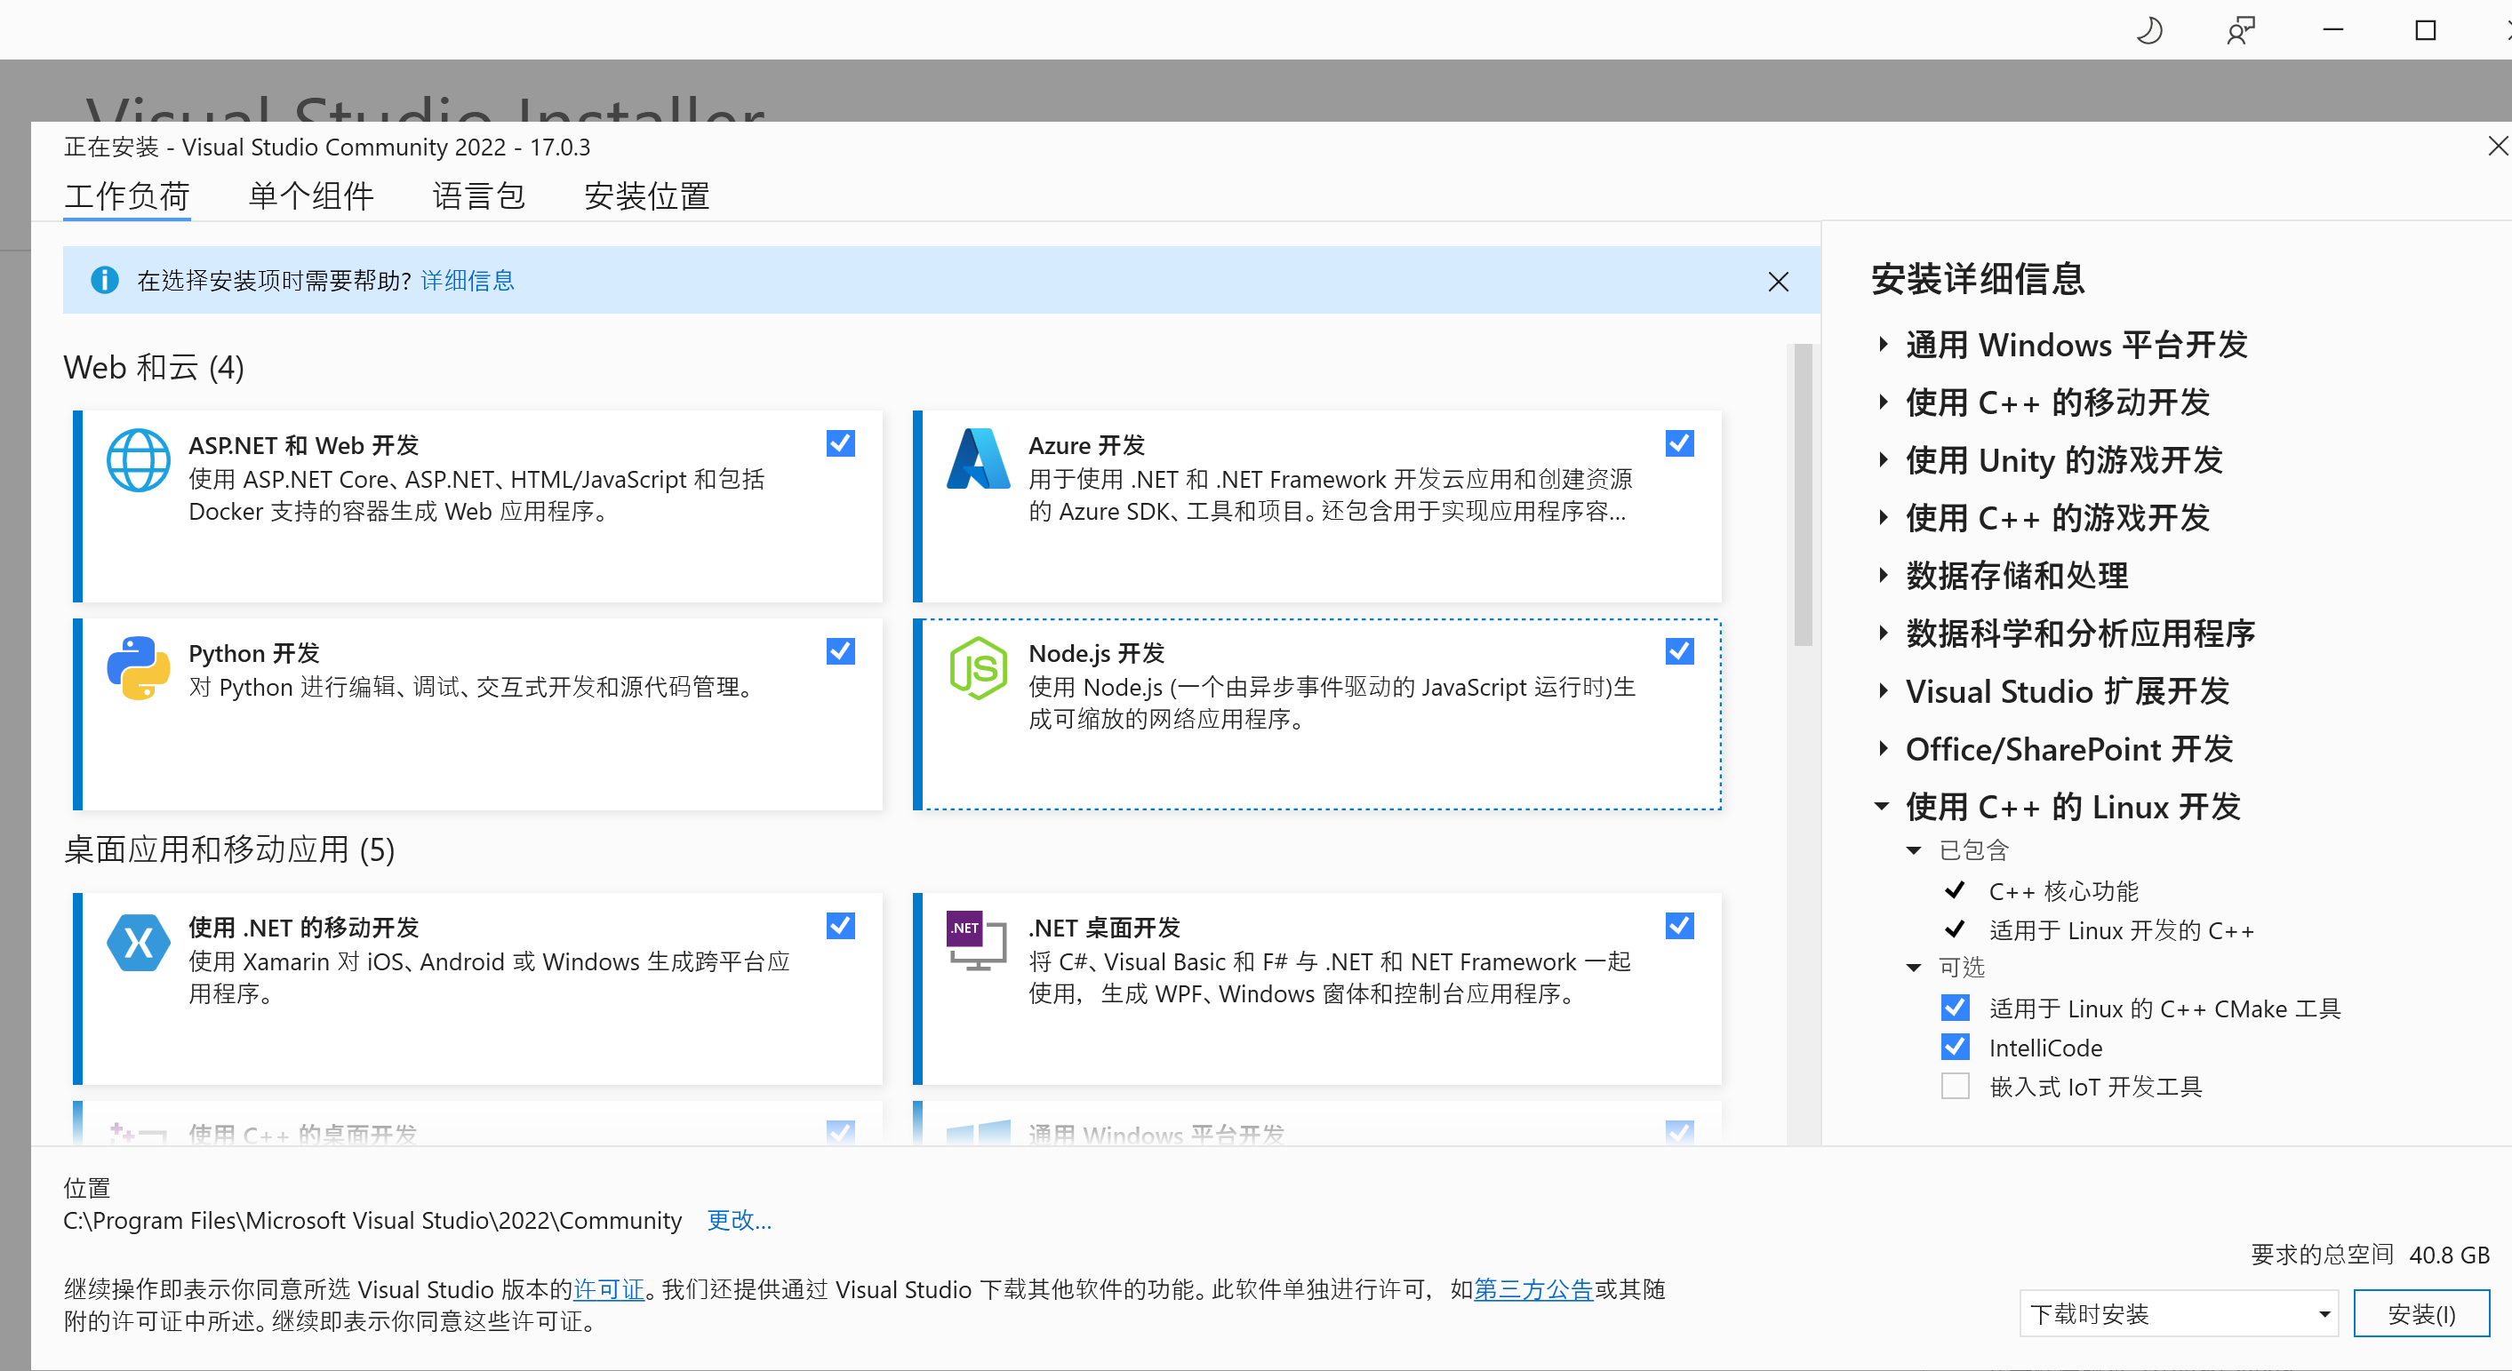
Task: Open the 许可证 license link
Action: (609, 1289)
